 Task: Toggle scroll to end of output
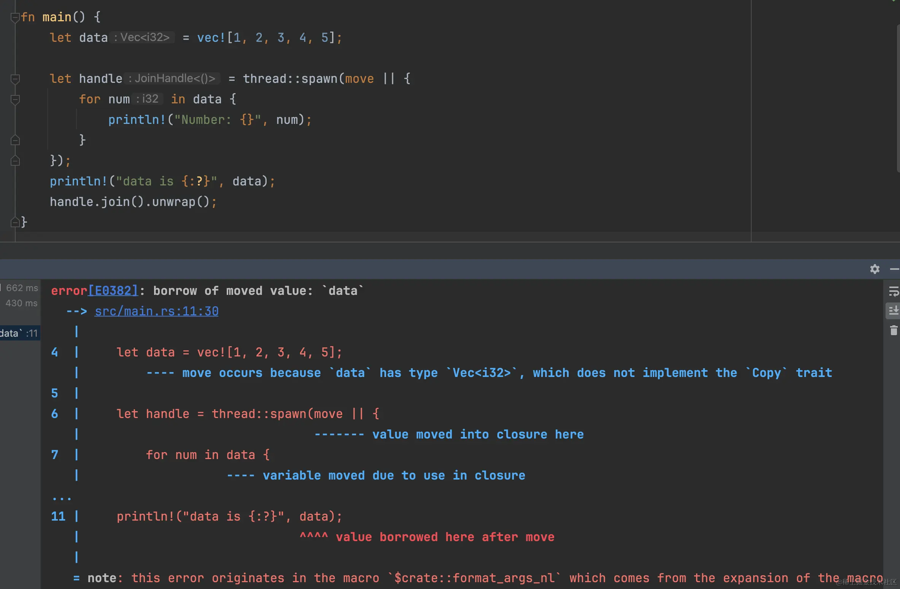click(x=893, y=311)
